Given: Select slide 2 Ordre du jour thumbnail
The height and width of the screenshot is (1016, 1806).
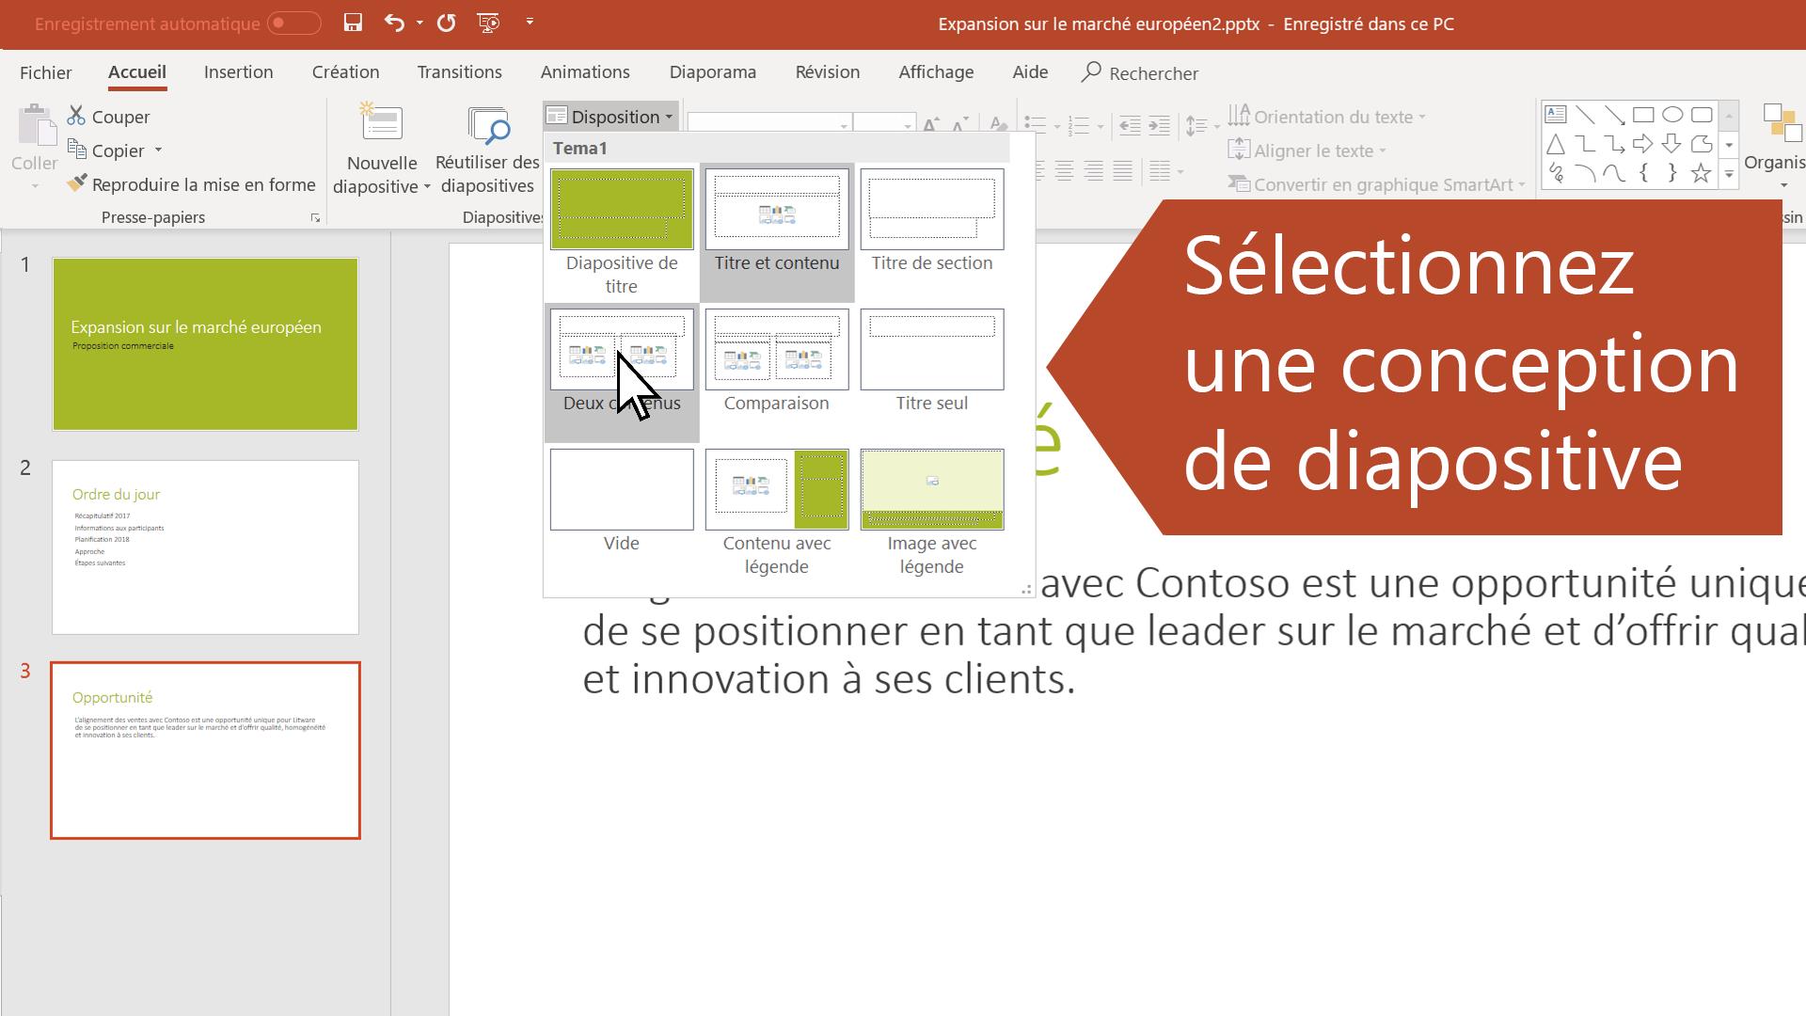Looking at the screenshot, I should click(205, 548).
